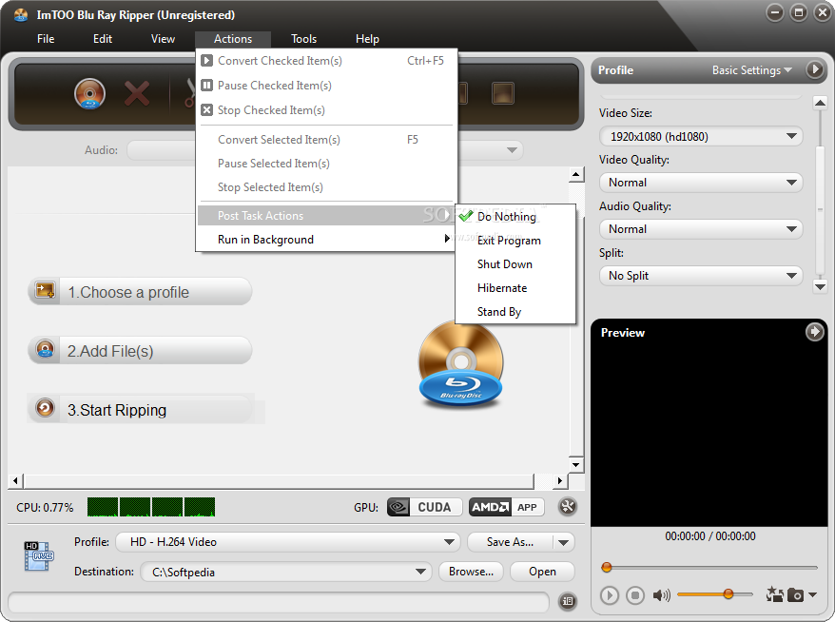Click the CPU usage graph

[151, 507]
